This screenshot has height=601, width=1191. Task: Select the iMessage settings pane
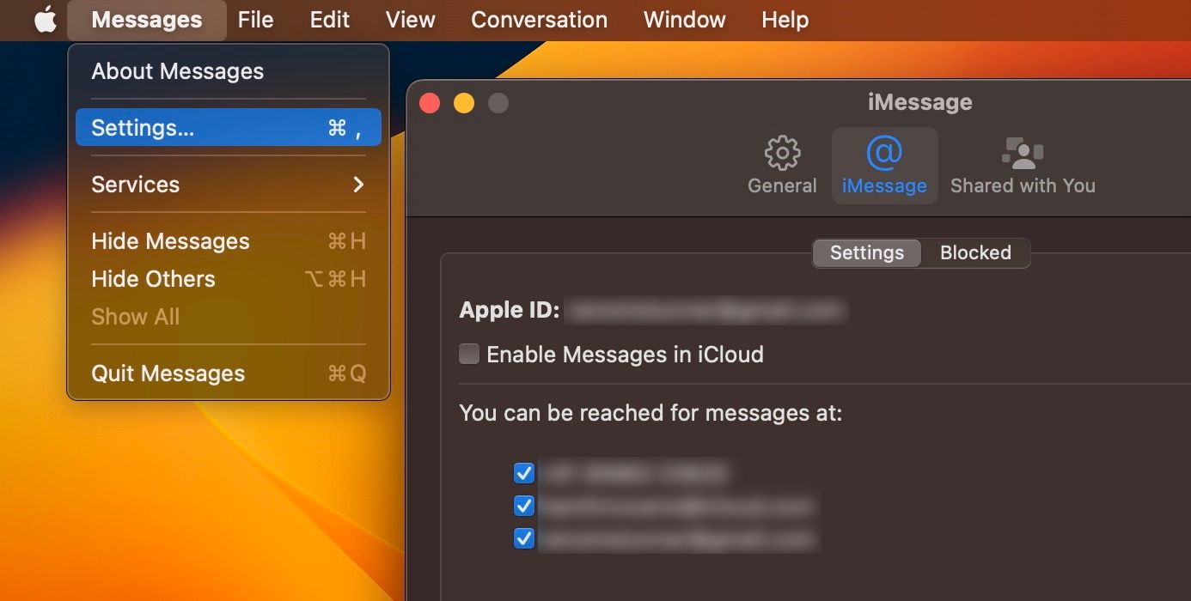(x=884, y=166)
